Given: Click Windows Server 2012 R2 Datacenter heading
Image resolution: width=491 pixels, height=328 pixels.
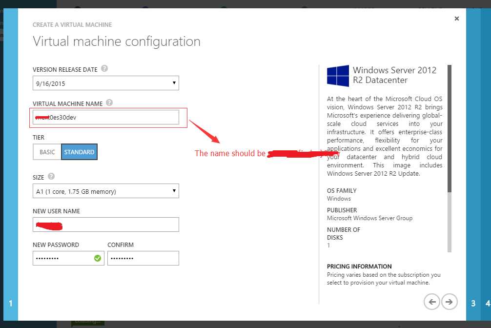Looking at the screenshot, I should coord(394,75).
